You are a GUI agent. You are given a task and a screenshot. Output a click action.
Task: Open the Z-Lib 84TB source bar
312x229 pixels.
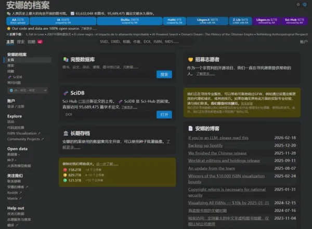240,21
